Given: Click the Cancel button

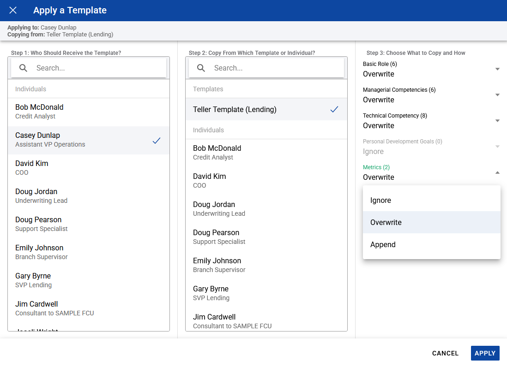Looking at the screenshot, I should [445, 353].
